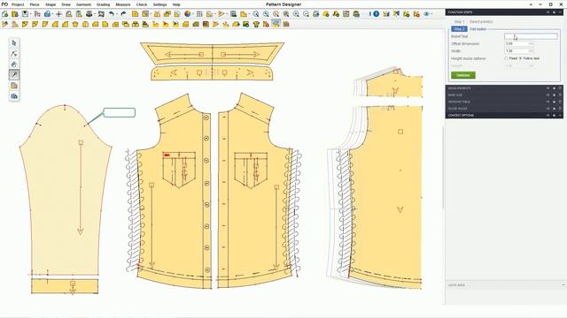The height and width of the screenshot is (318, 567).
Task: Collapse the Function Steps panel
Action: click(561, 12)
